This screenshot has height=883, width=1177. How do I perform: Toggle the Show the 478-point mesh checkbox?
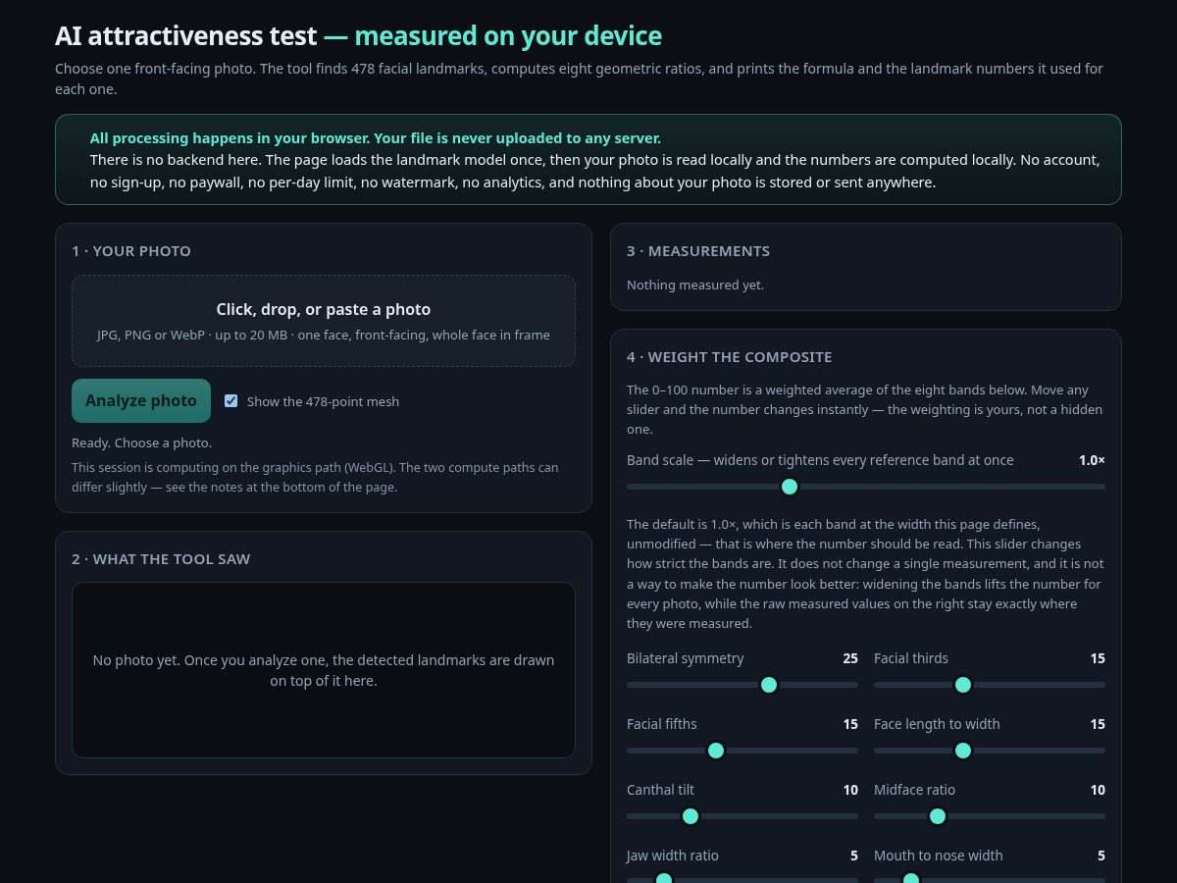pyautogui.click(x=231, y=400)
